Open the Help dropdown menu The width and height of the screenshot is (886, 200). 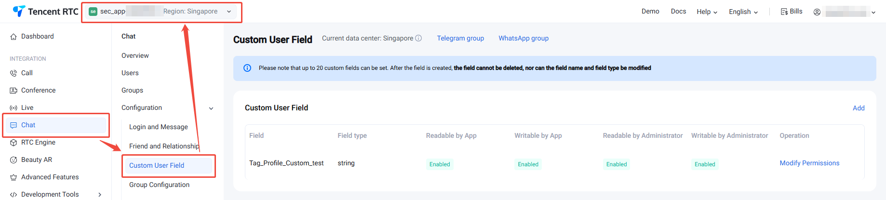coord(707,12)
